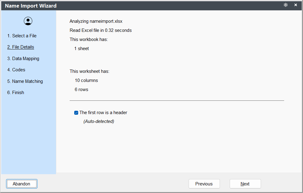Click the Previous button

[204, 184]
